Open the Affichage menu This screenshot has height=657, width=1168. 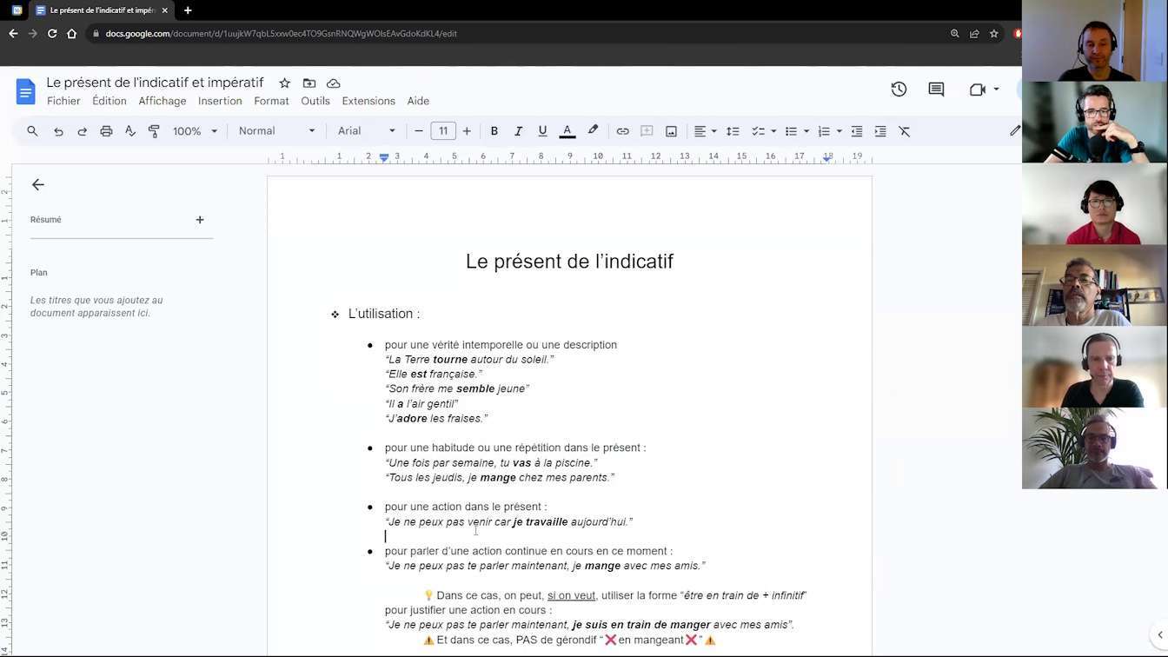(163, 101)
